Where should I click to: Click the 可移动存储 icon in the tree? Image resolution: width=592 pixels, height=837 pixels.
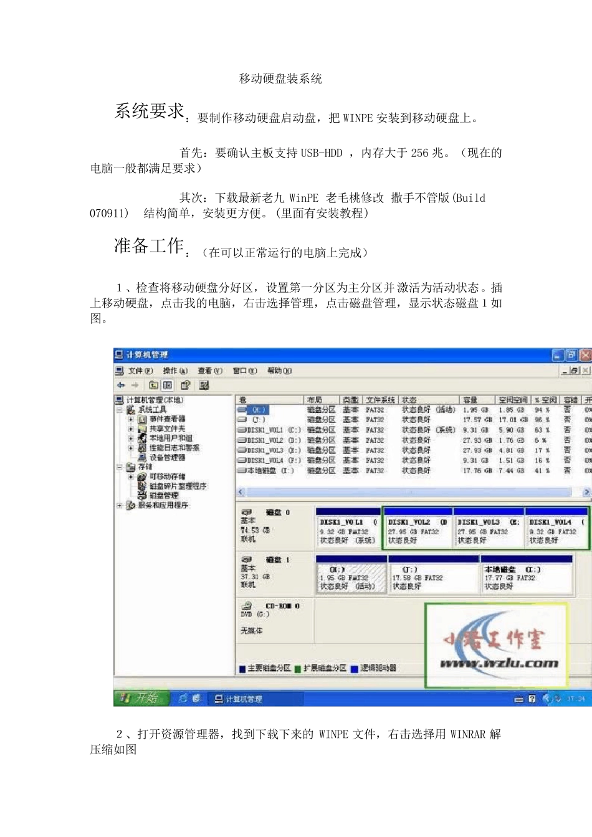tap(142, 476)
